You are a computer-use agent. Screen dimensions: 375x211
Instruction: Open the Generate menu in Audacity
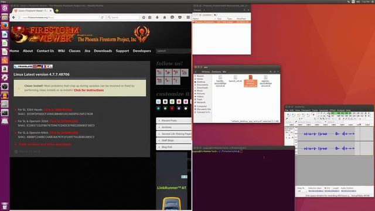pos(323,110)
